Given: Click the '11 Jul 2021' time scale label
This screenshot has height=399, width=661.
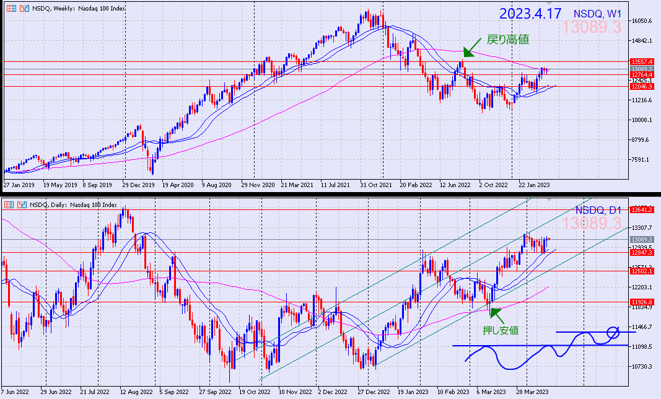Looking at the screenshot, I should (335, 185).
